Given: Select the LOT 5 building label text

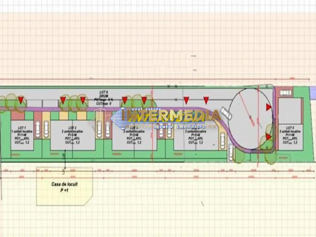Looking at the screenshot, I should point(290,135).
